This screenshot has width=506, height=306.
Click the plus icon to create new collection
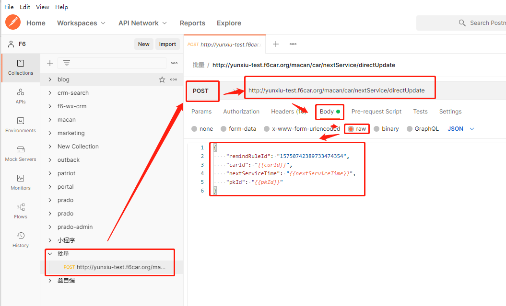[50, 63]
